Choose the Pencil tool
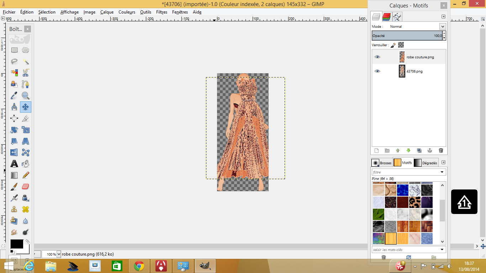486x273 pixels. click(25, 175)
